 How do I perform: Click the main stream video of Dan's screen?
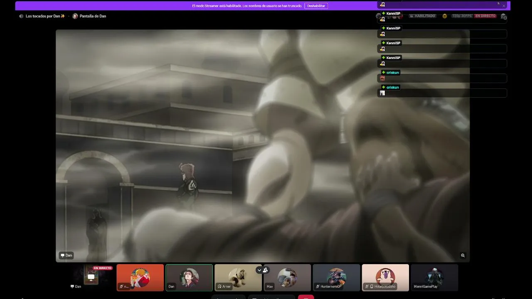point(263,145)
